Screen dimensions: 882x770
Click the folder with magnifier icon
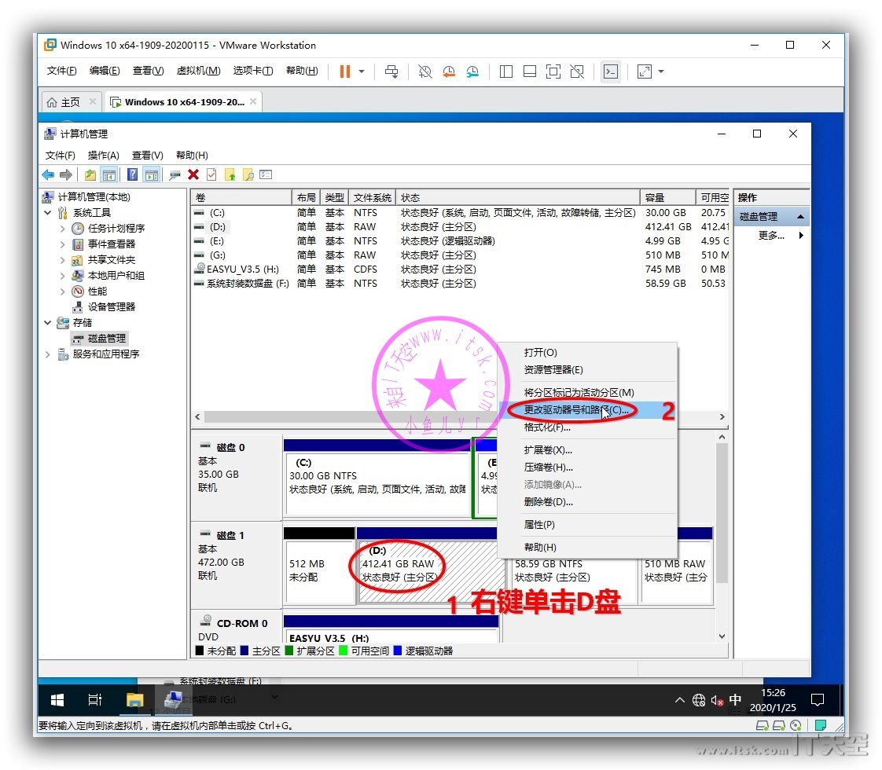click(248, 174)
